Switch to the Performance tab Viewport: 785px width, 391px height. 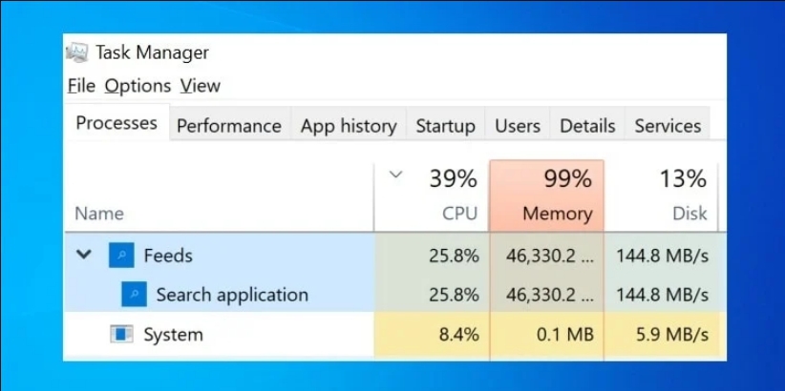pyautogui.click(x=229, y=126)
